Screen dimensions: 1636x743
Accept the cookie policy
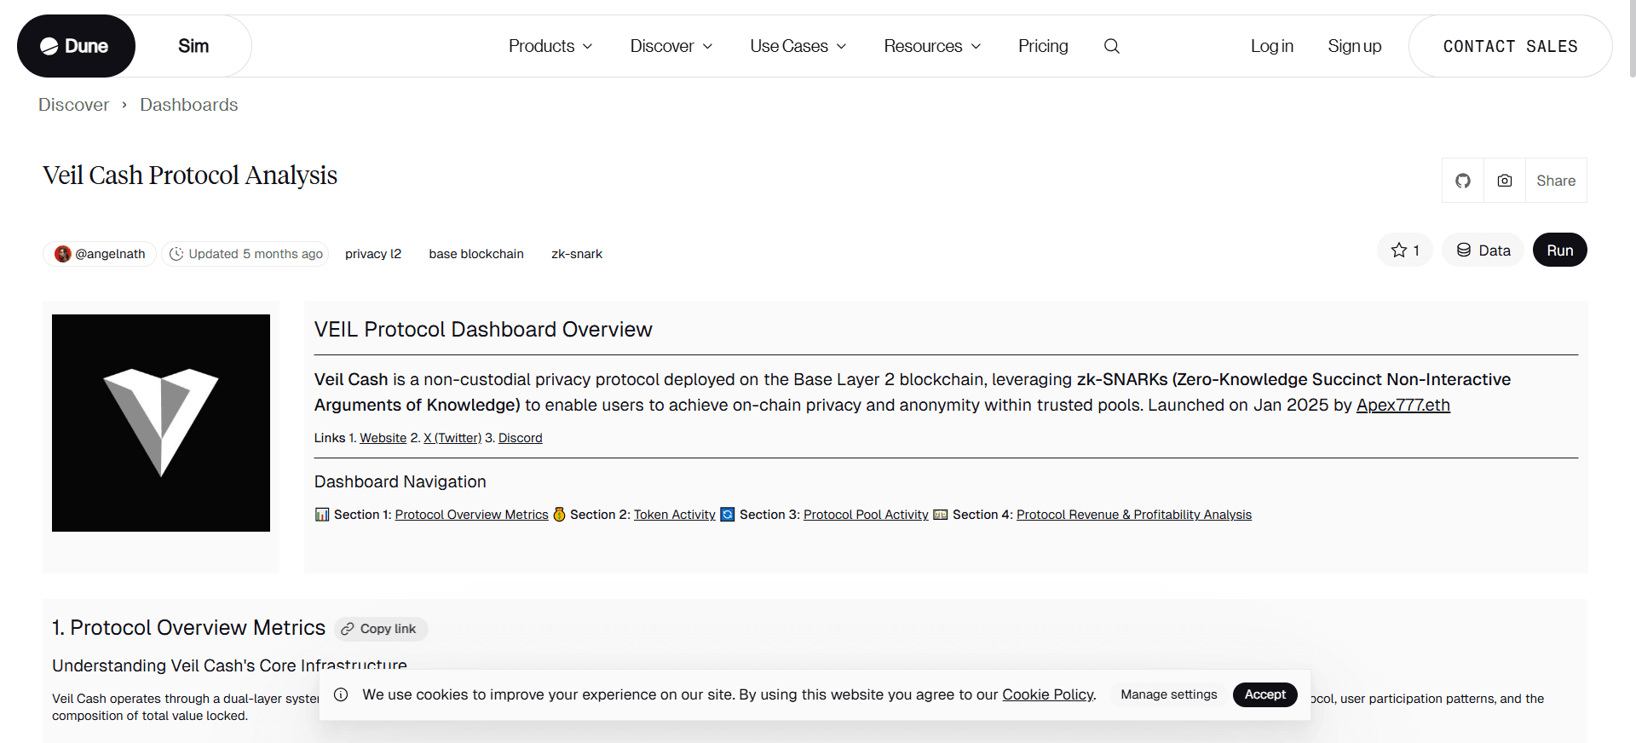[1264, 694]
